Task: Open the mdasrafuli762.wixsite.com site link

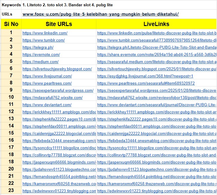Action: [x=53, y=97]
